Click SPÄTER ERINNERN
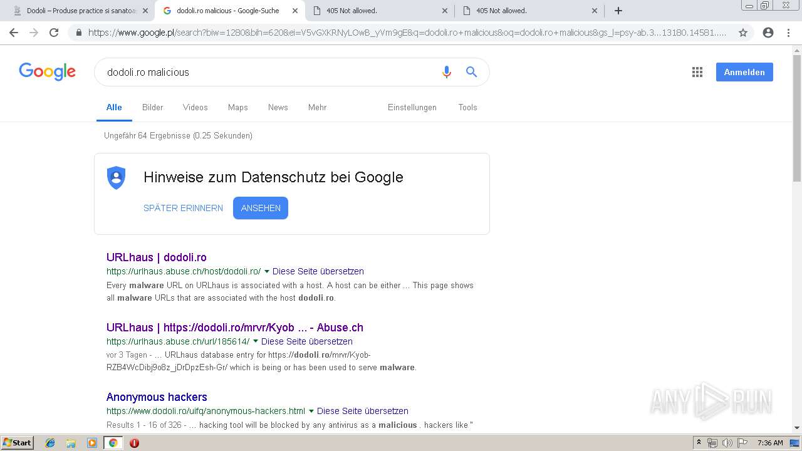 [183, 208]
